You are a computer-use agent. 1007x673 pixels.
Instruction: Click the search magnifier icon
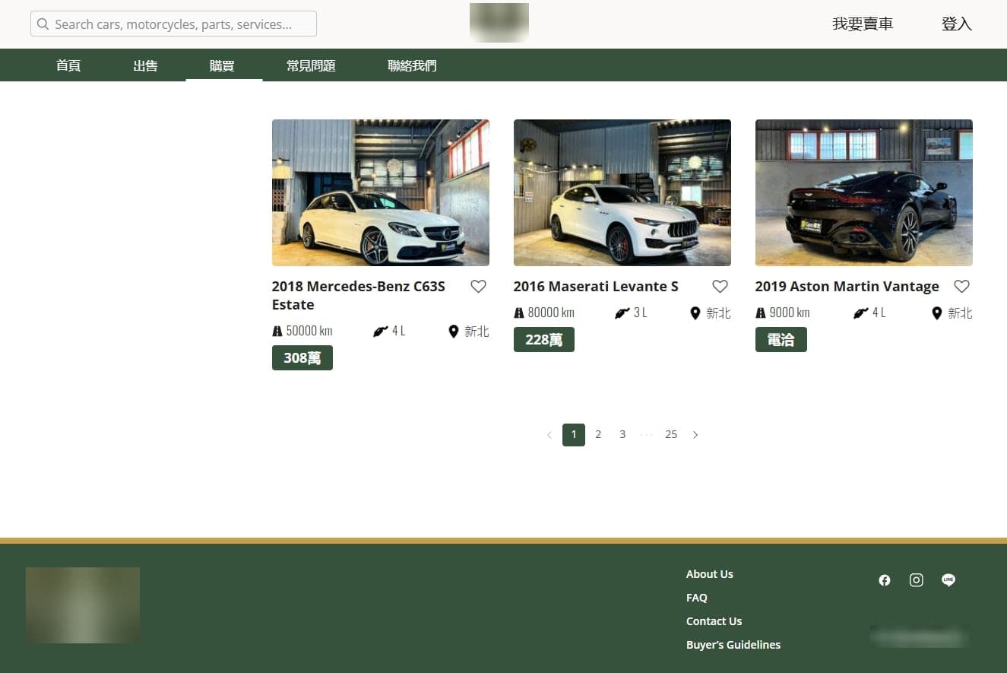[x=43, y=24]
